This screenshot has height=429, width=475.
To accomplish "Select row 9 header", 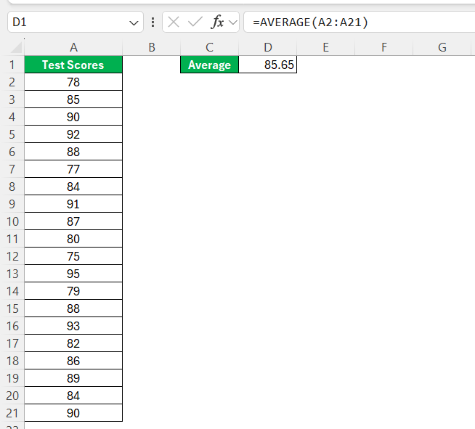I will pos(12,204).
